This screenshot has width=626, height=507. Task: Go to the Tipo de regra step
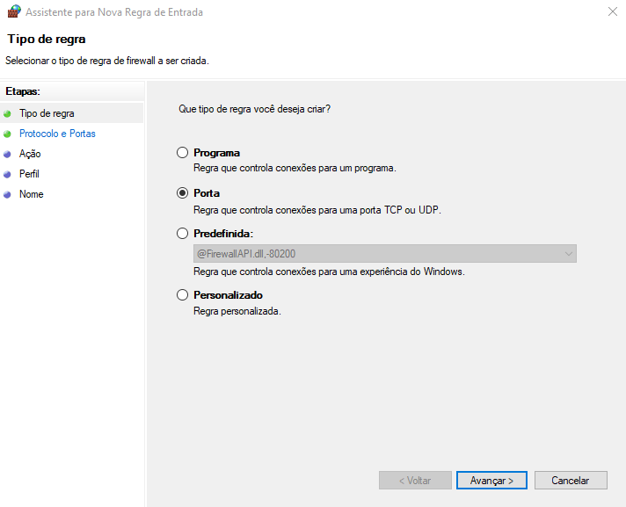pos(47,113)
